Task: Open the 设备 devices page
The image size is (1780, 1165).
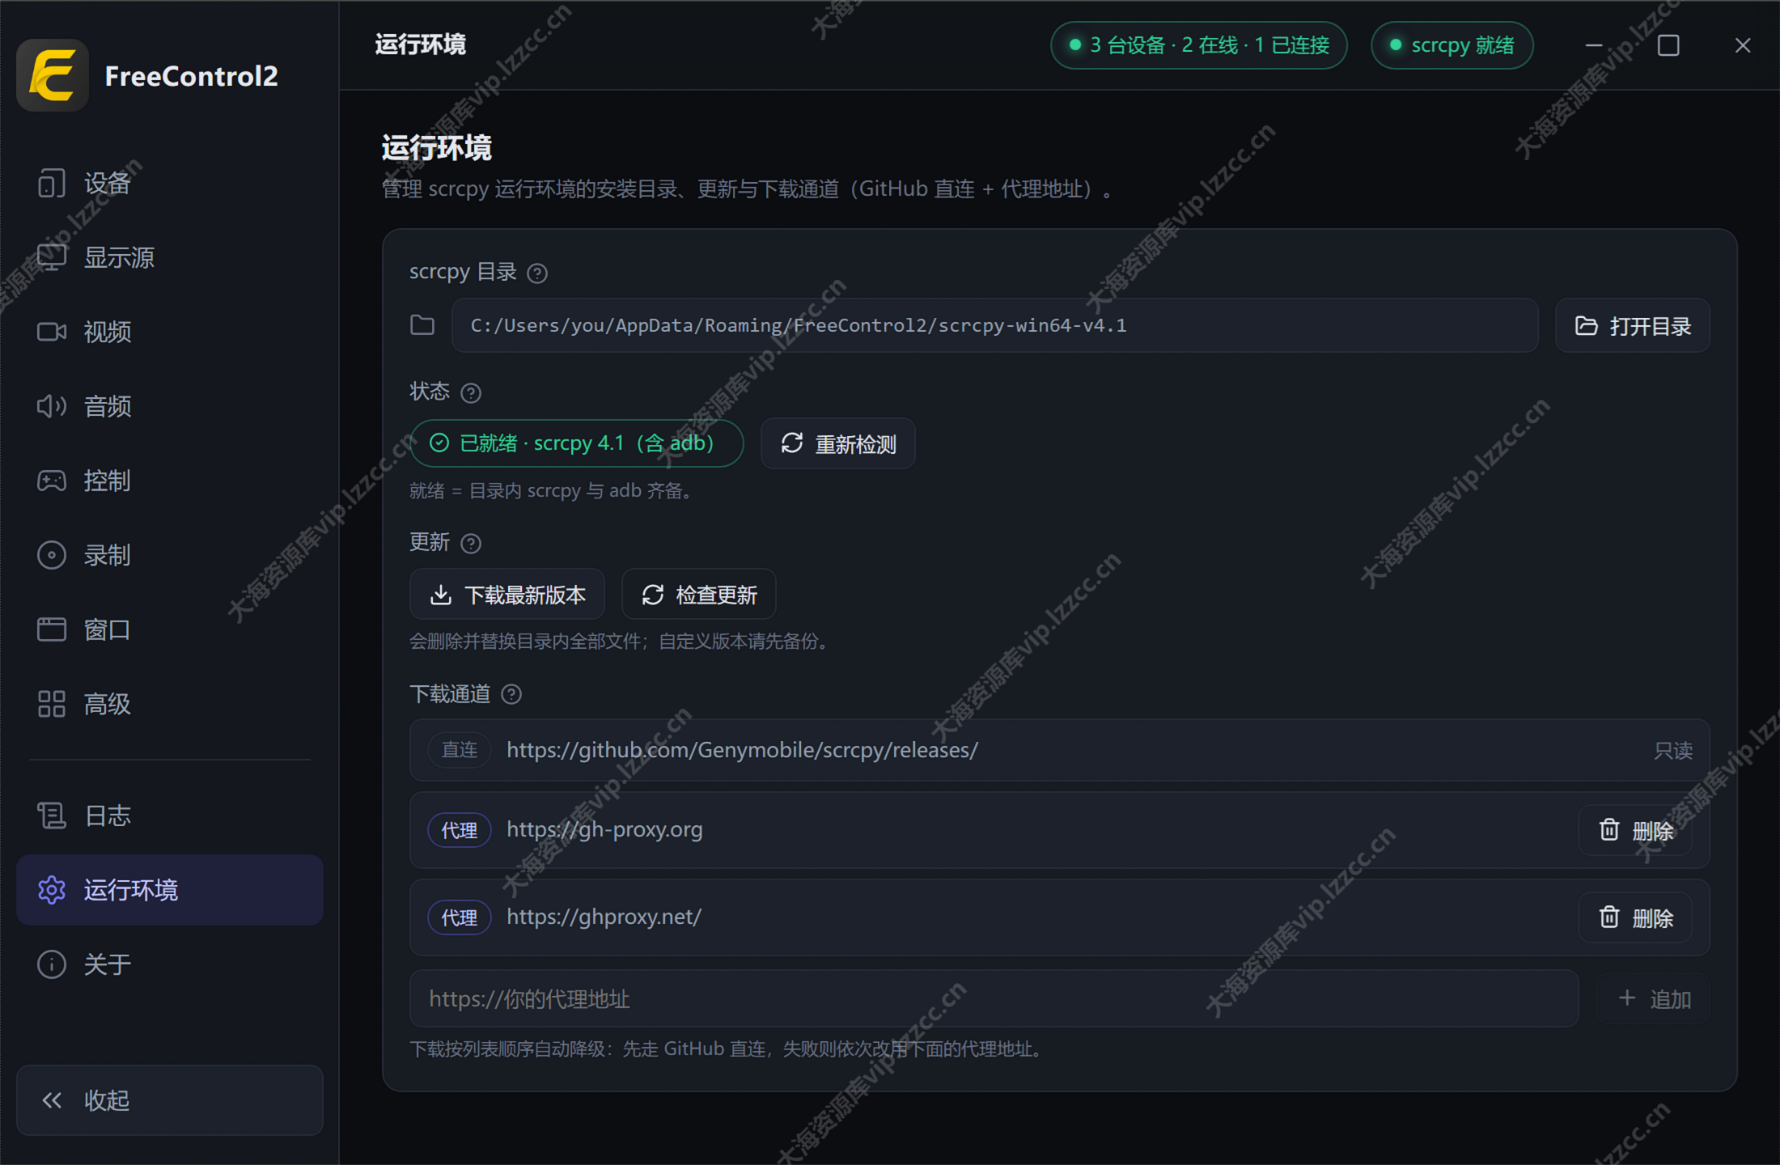Action: click(169, 184)
